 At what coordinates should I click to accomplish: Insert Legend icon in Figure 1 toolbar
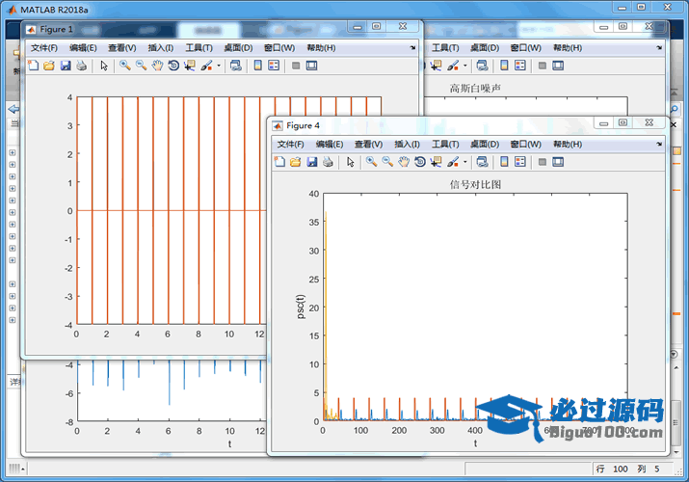coord(274,66)
